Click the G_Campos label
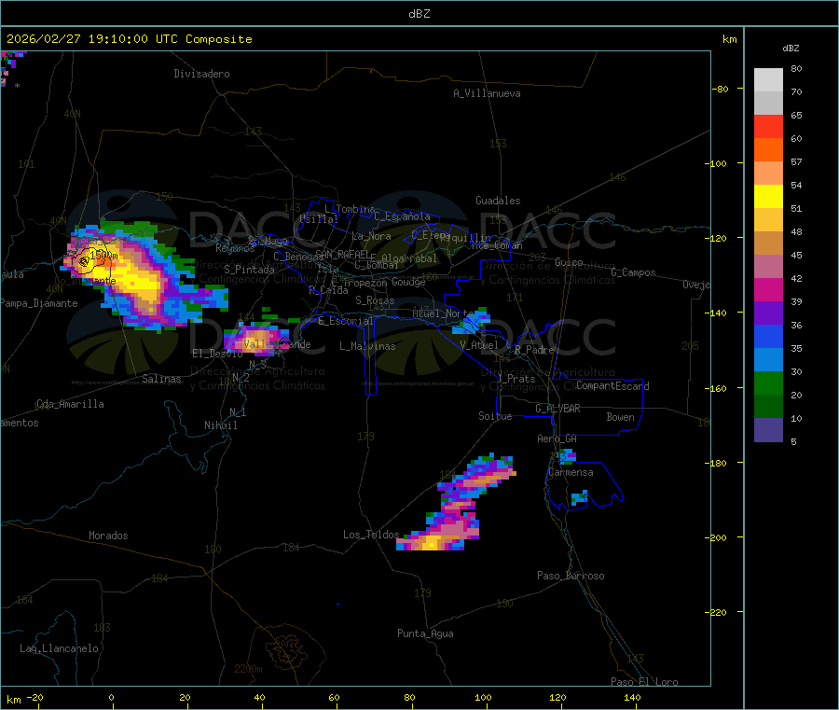Image resolution: width=839 pixels, height=710 pixels. [634, 272]
